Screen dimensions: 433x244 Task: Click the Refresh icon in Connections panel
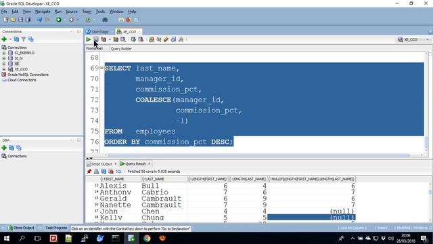pos(16,39)
